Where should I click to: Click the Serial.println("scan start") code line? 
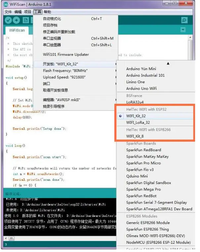click(x=39, y=157)
